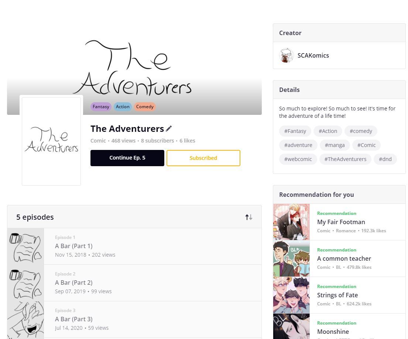Open the #TheAdventurers hashtag
Screen dimensions: 408x339
(345, 159)
